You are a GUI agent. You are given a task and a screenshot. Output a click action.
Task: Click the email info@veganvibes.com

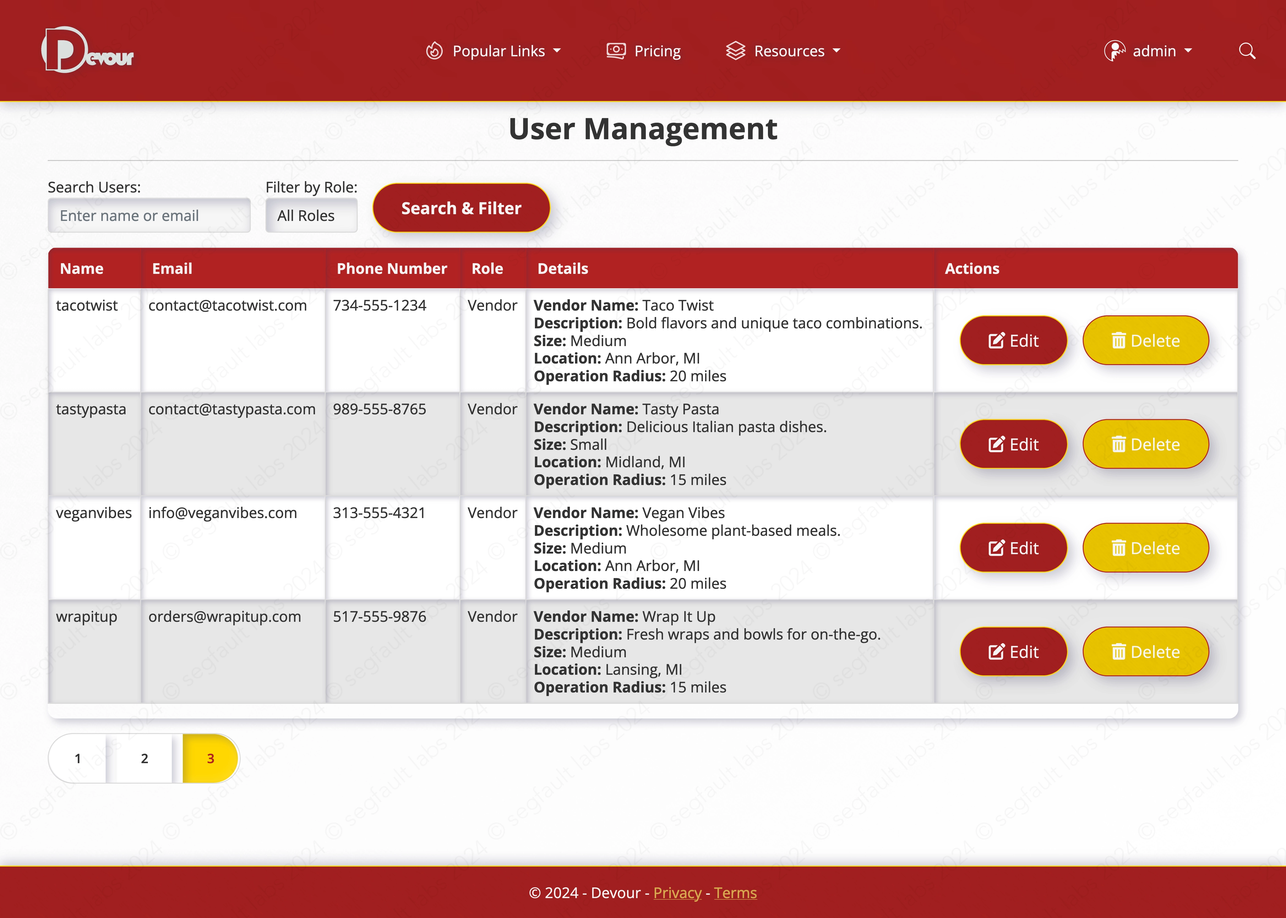point(222,513)
